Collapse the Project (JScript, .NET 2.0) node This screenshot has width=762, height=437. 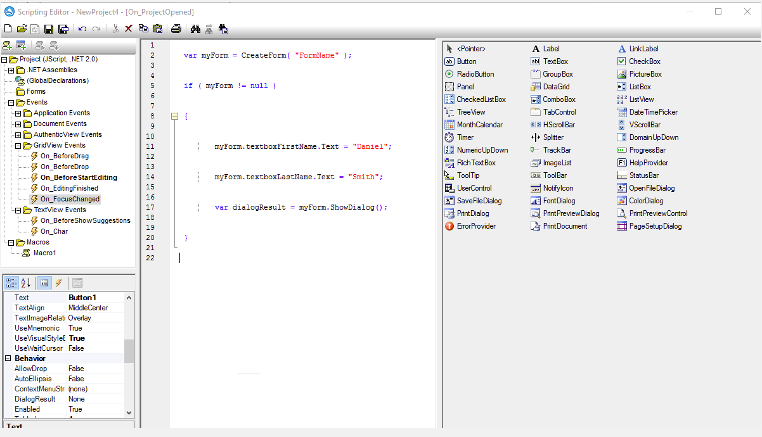(4, 60)
